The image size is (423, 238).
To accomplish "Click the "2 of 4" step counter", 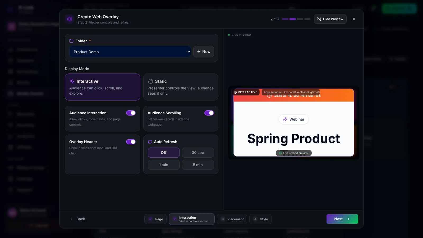I will tap(275, 19).
